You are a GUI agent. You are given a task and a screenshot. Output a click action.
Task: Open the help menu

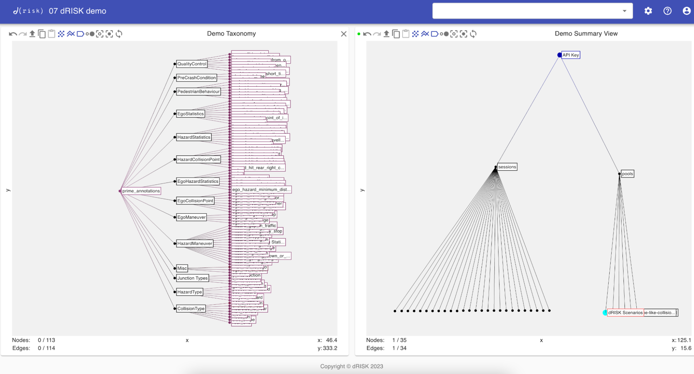click(667, 11)
